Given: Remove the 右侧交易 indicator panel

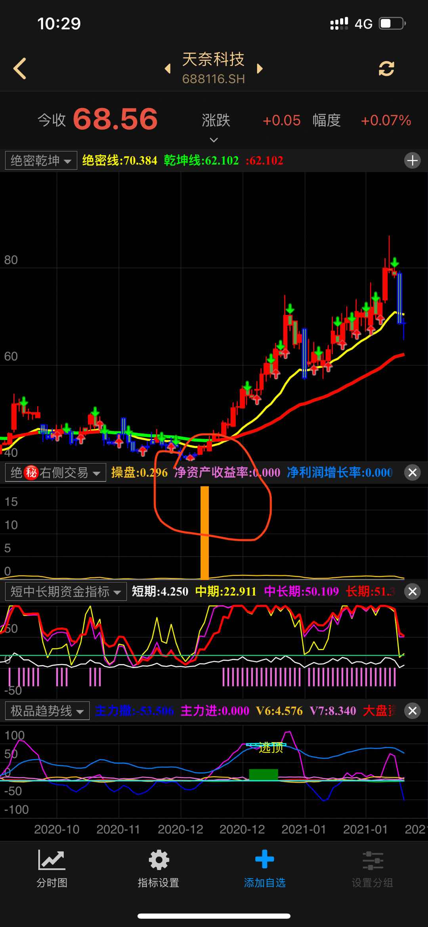Looking at the screenshot, I should (x=412, y=472).
